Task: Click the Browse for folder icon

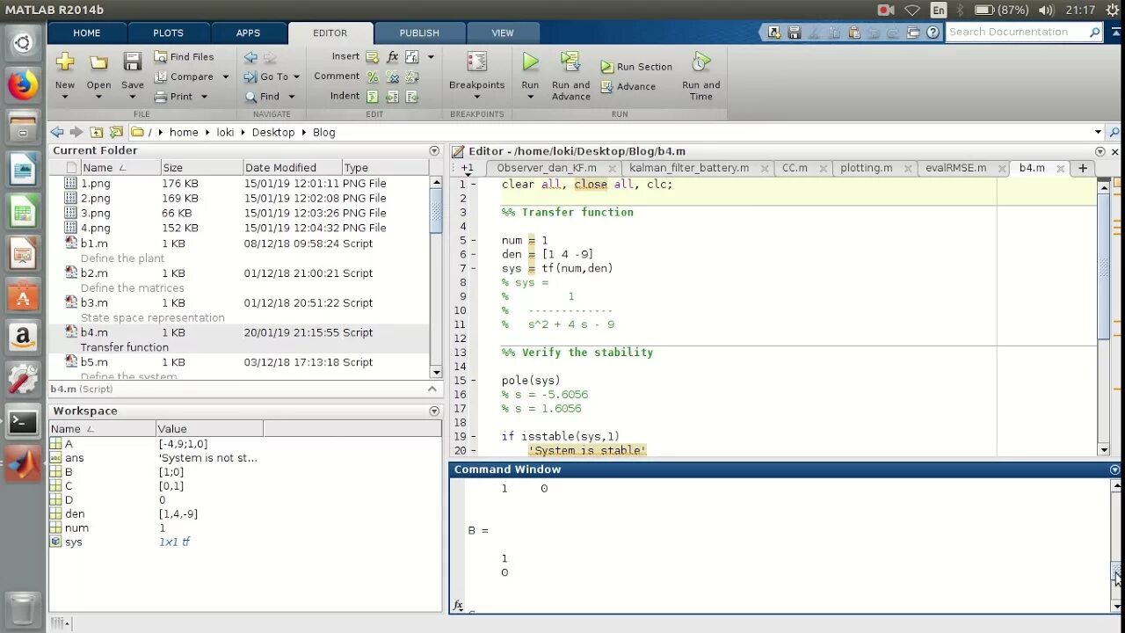Action: point(116,132)
